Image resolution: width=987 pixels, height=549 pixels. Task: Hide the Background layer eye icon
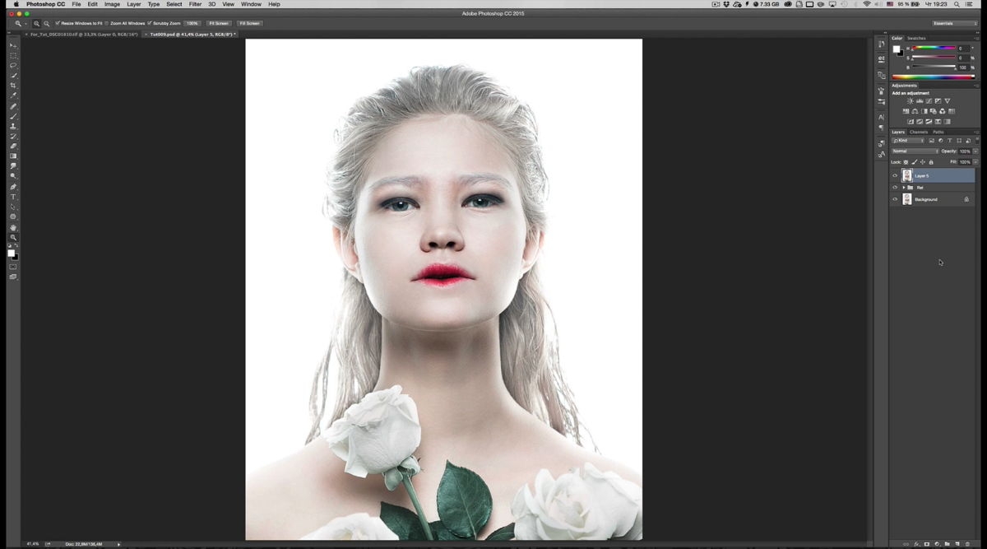(895, 199)
